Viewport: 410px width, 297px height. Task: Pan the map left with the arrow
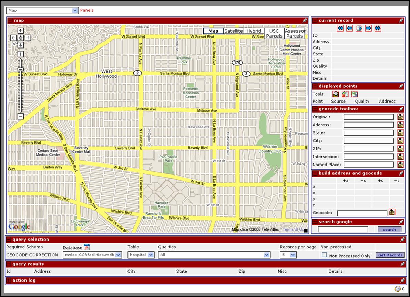click(x=13, y=38)
